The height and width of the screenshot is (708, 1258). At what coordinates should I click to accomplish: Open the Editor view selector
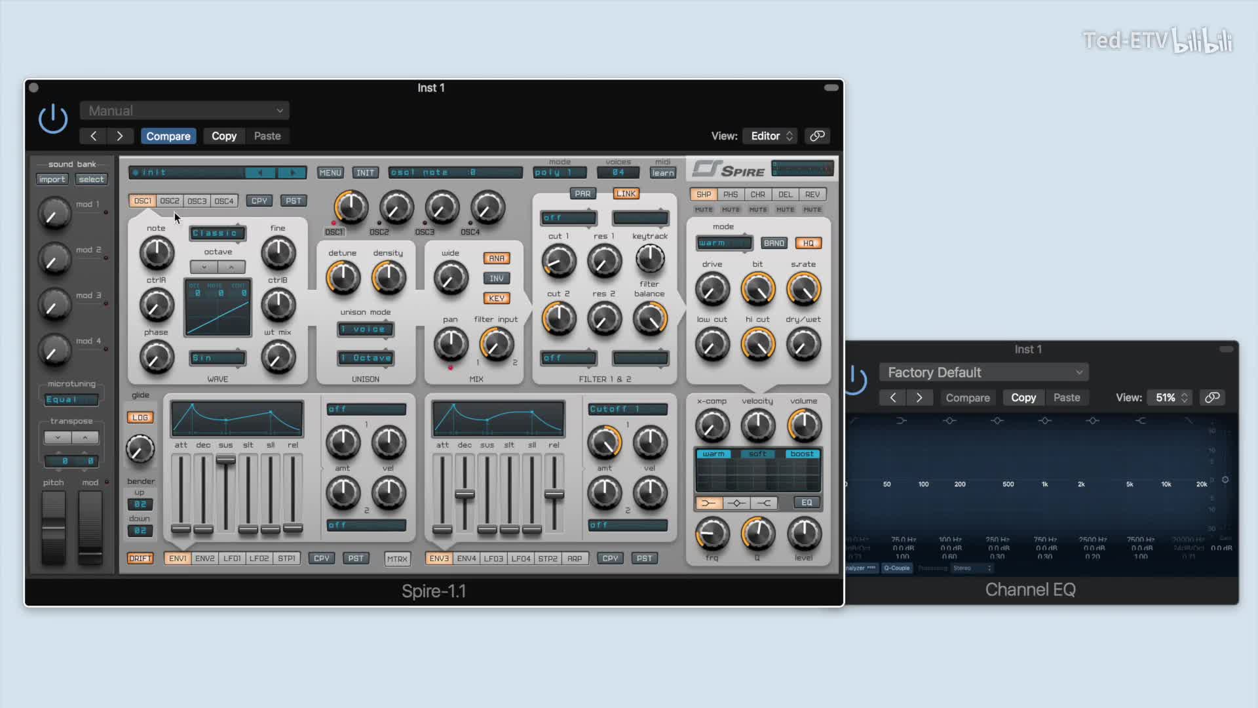click(x=771, y=136)
